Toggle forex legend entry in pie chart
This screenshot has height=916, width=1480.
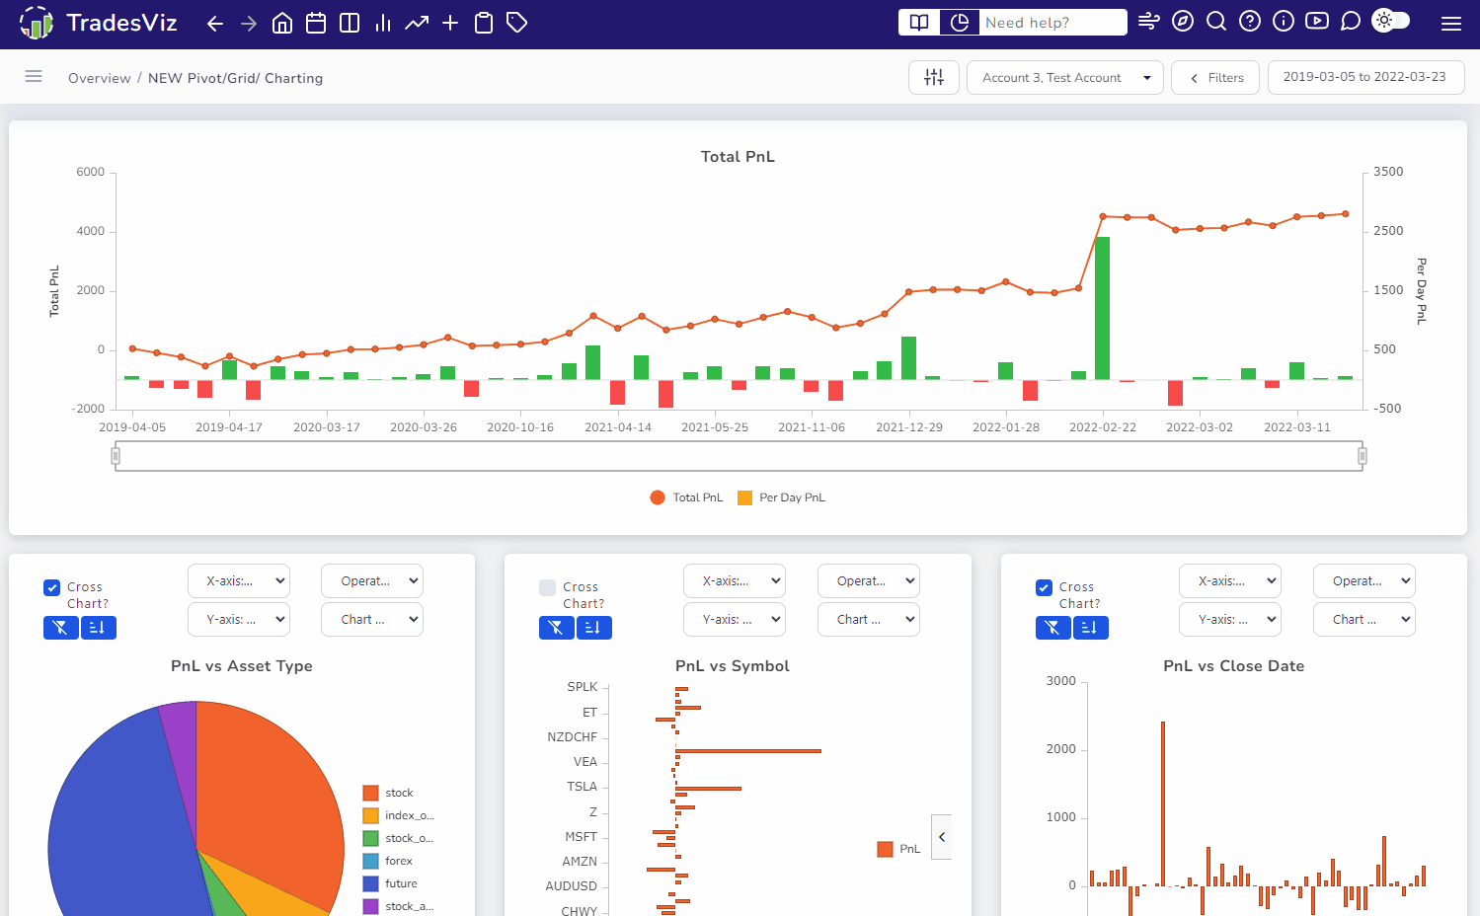(x=388, y=861)
